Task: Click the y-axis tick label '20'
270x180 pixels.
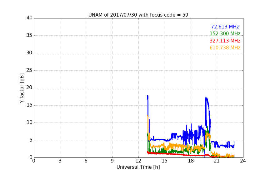Action: 29,87
